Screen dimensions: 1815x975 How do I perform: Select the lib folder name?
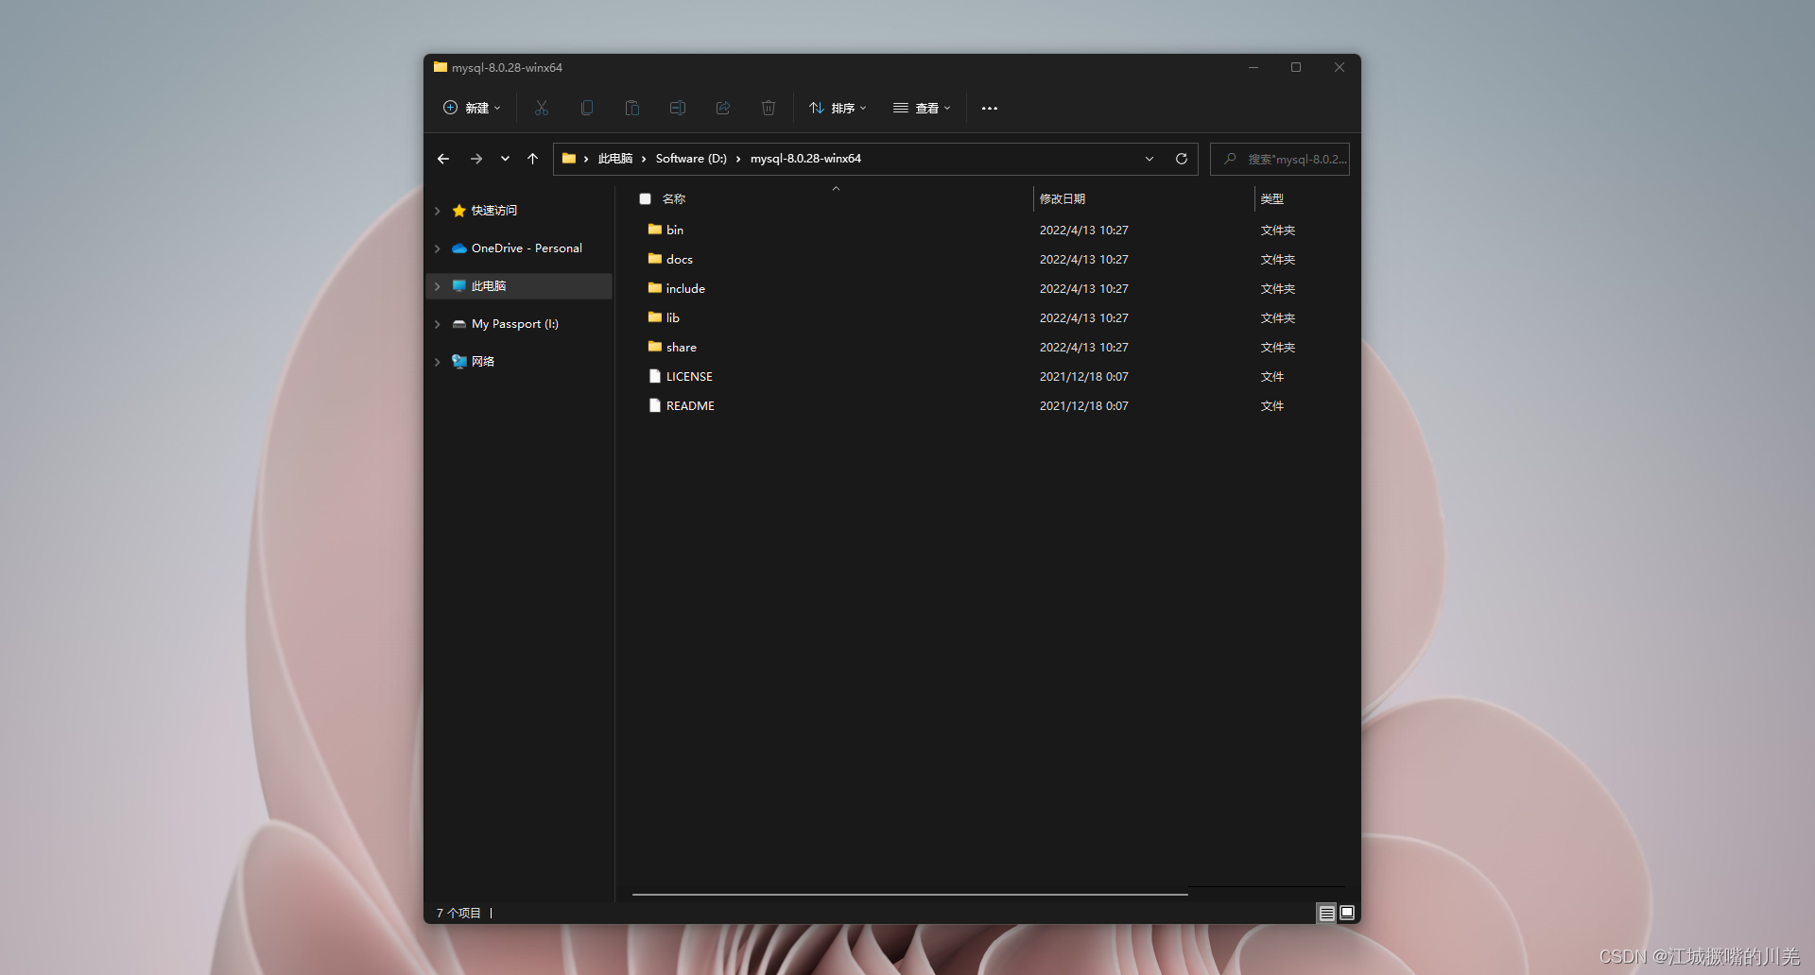tap(673, 318)
